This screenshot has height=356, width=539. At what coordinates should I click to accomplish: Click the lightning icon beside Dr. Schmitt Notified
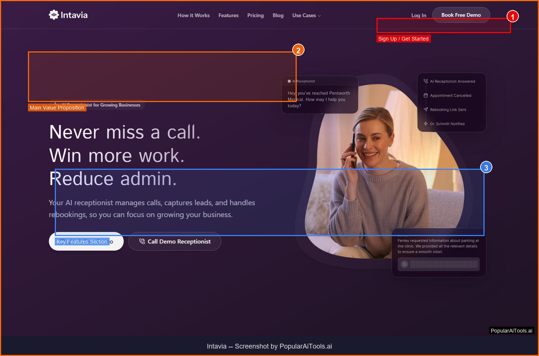pos(426,124)
